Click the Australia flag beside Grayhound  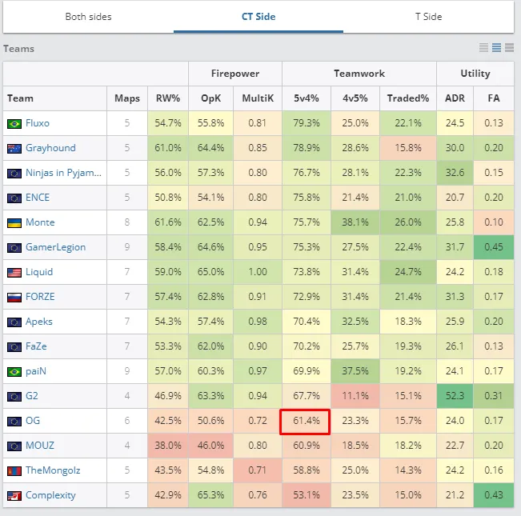pos(14,149)
